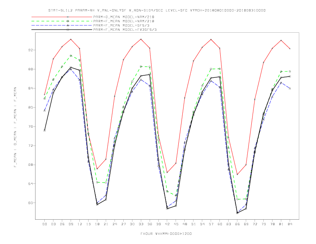316x244 pixels.
Task: Click x-axis forecast hour label 84
Action: coord(290,224)
